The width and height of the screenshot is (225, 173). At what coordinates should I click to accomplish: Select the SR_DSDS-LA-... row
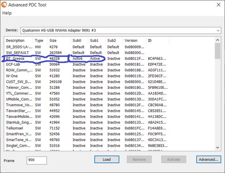[x=87, y=47]
